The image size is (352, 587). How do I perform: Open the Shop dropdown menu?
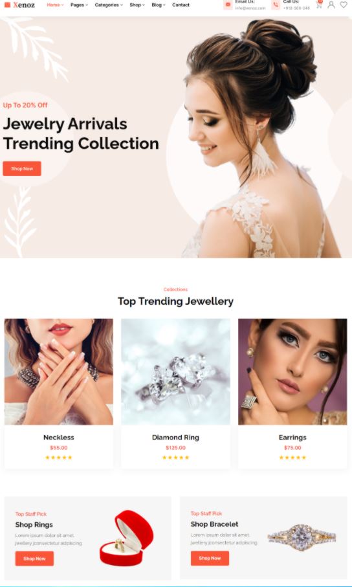coord(137,5)
